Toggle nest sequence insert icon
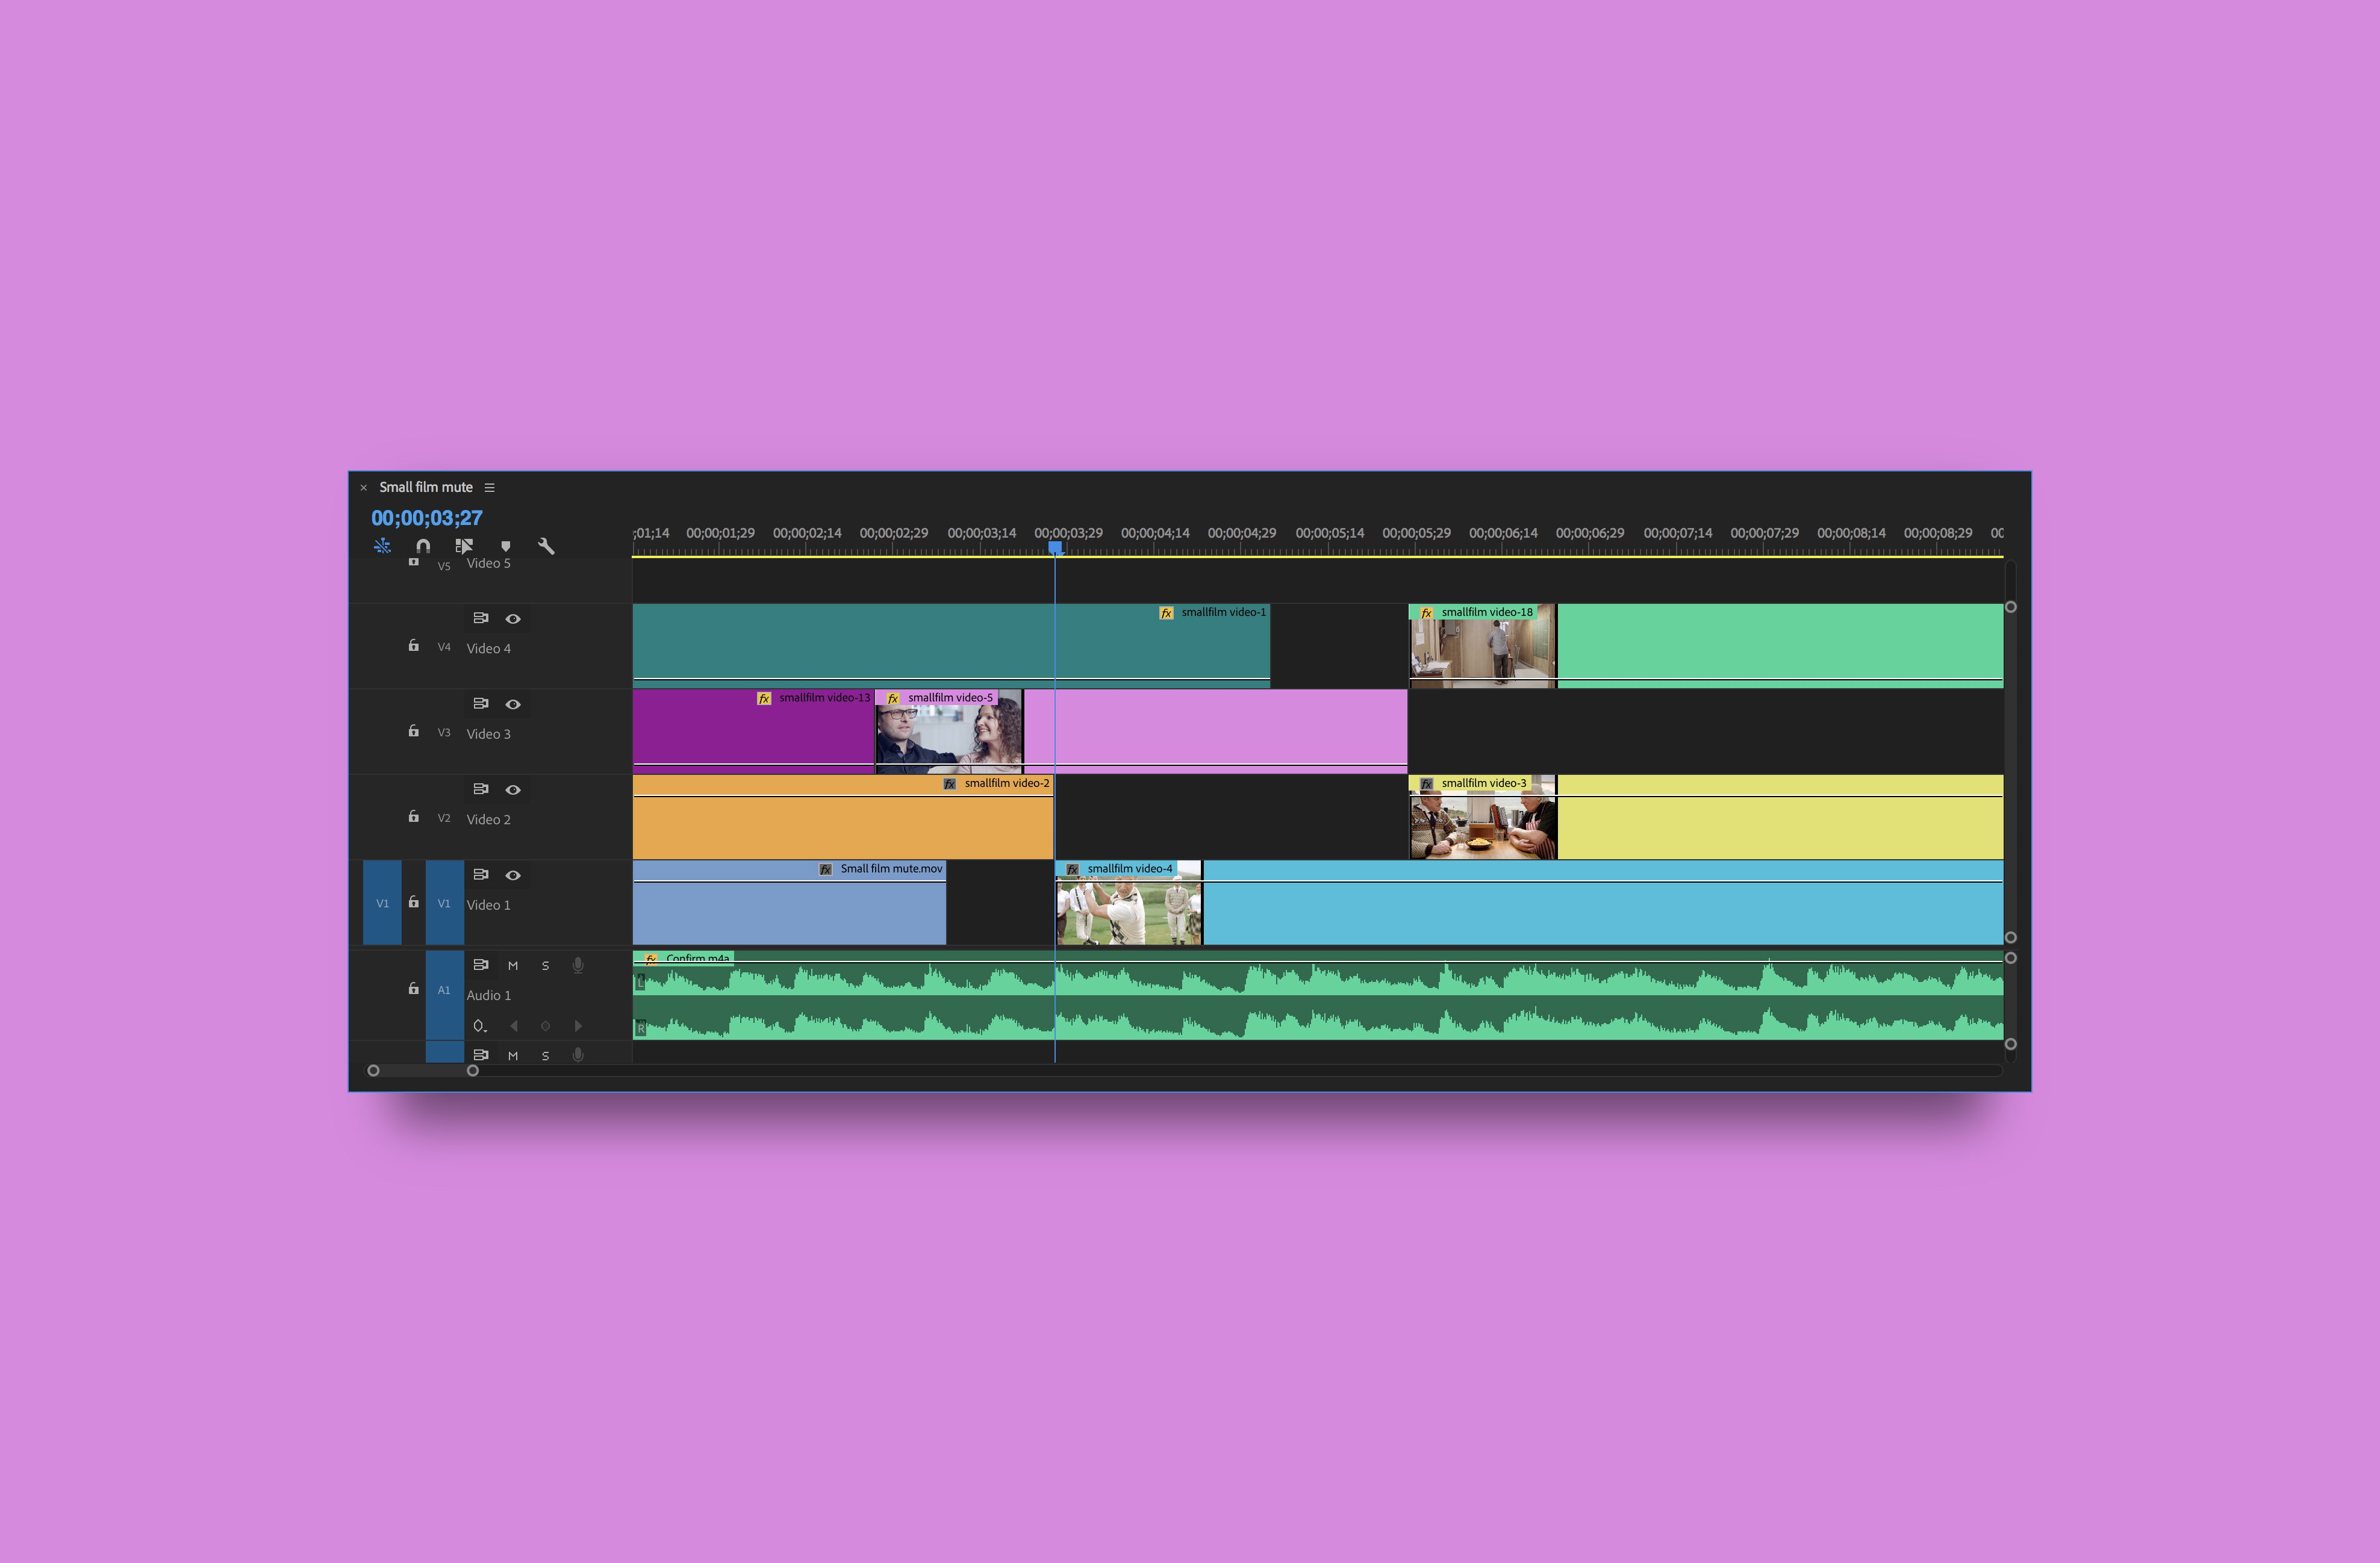Image resolution: width=2380 pixels, height=1563 pixels. [382, 546]
